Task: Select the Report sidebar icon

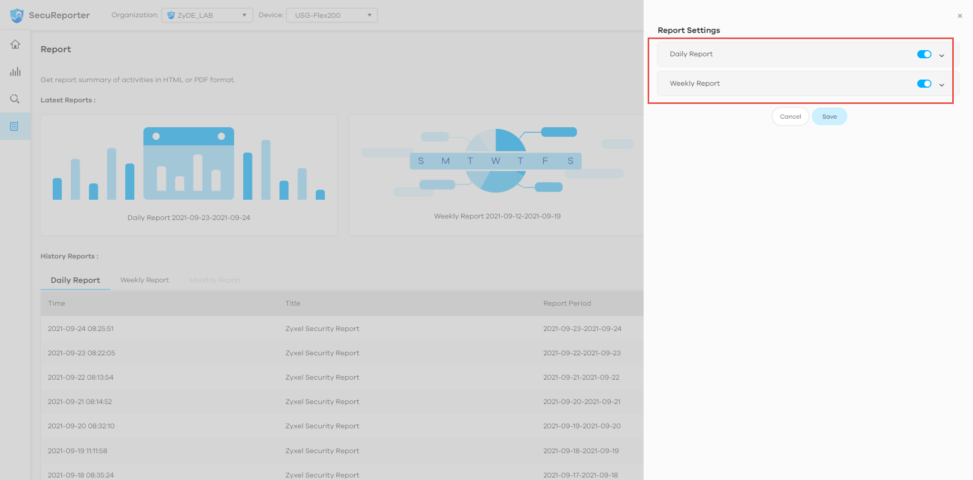Action: click(x=15, y=126)
